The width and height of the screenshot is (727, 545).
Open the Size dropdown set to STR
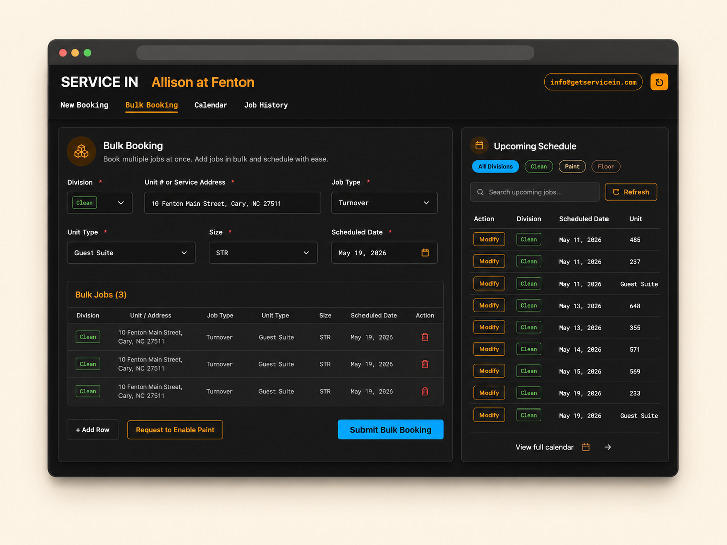tap(263, 253)
